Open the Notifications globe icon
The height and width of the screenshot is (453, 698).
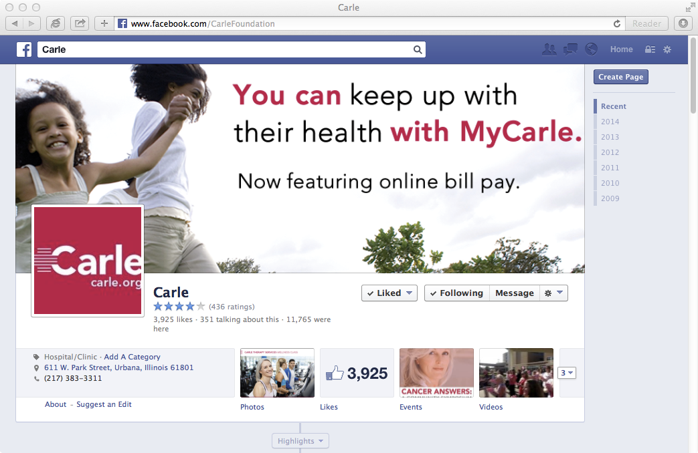tap(591, 49)
